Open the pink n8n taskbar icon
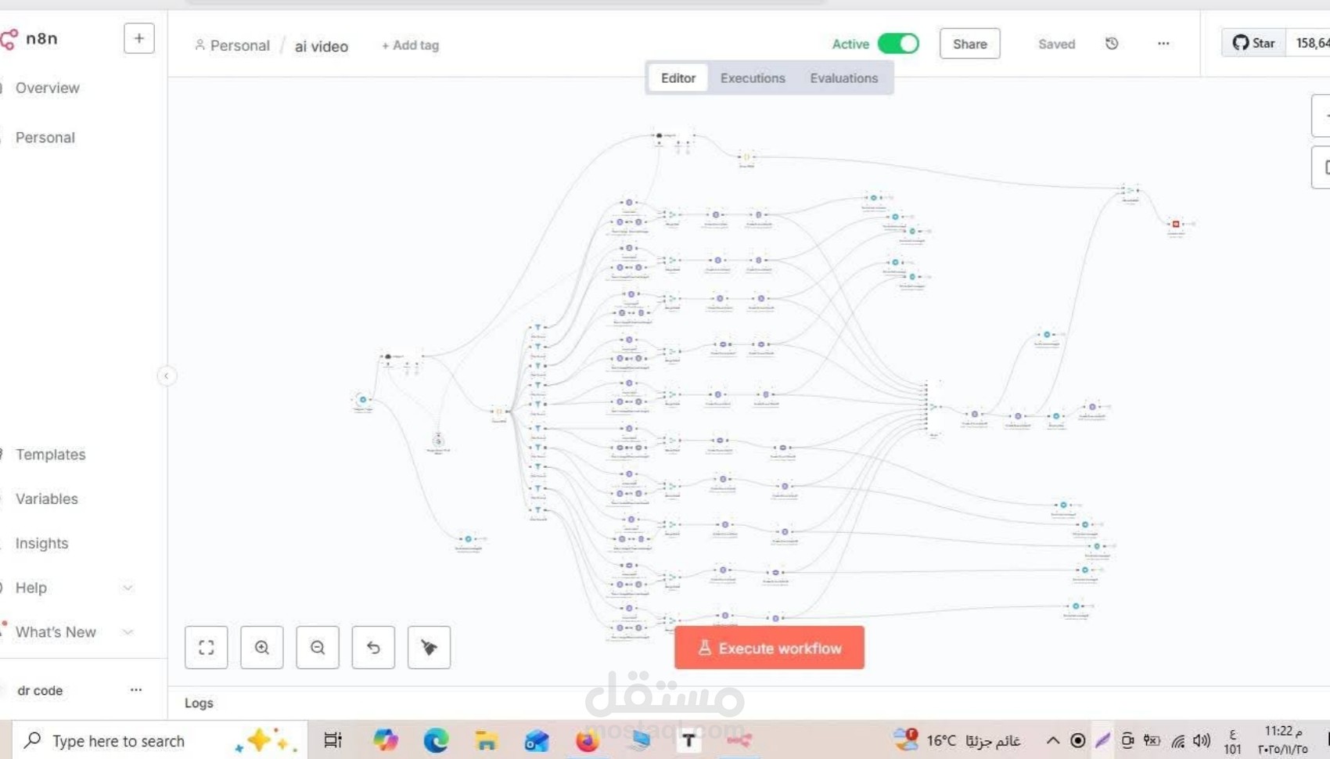The image size is (1330, 759). [x=739, y=740]
